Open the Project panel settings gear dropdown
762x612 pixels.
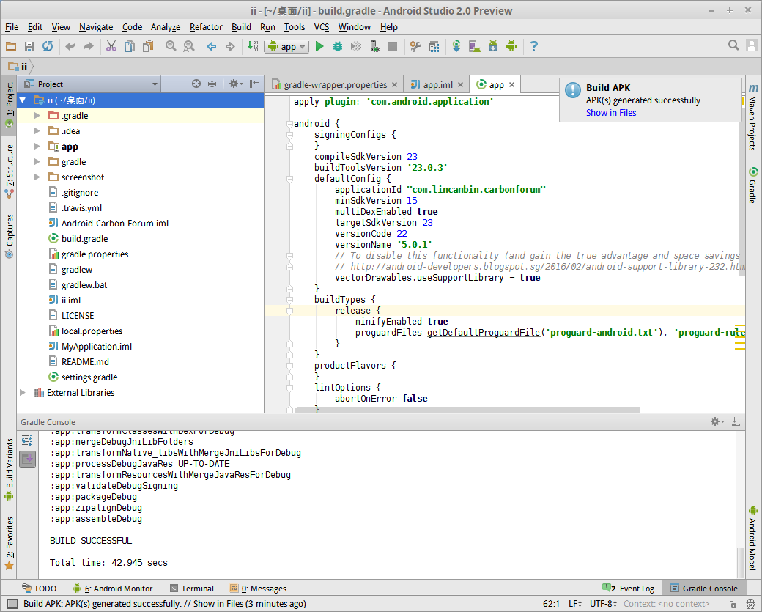coord(236,84)
